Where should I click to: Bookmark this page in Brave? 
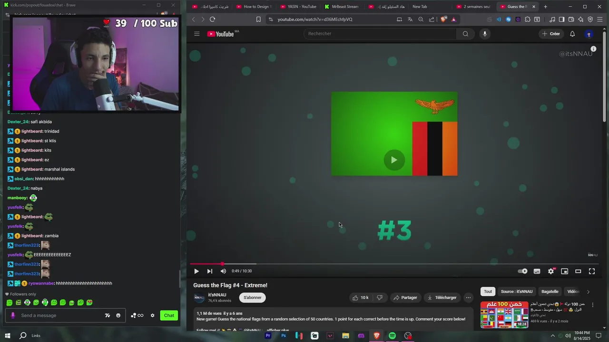pos(258,19)
